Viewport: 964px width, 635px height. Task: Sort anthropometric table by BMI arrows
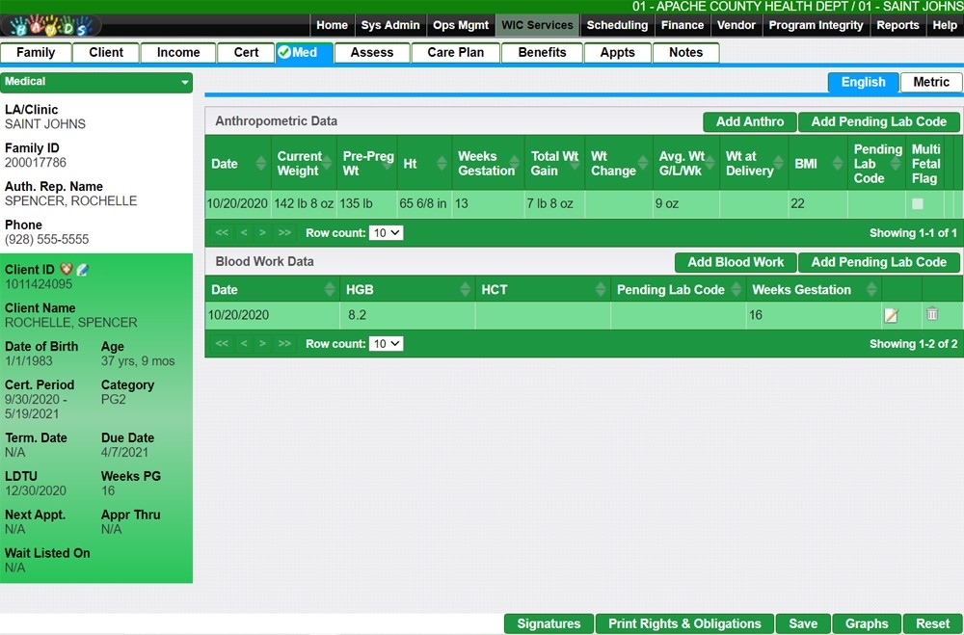[837, 164]
